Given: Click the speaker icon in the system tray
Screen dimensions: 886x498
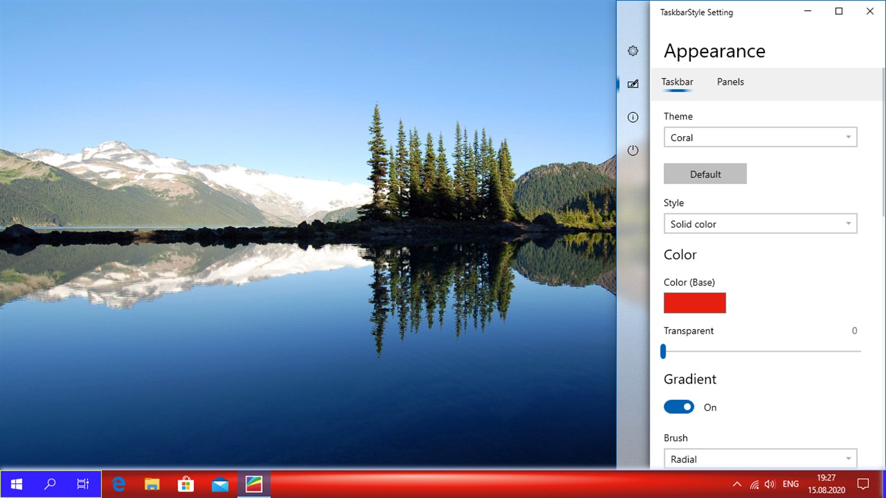Looking at the screenshot, I should point(769,483).
